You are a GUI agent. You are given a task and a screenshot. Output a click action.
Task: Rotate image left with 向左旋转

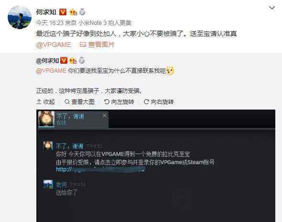click(119, 102)
